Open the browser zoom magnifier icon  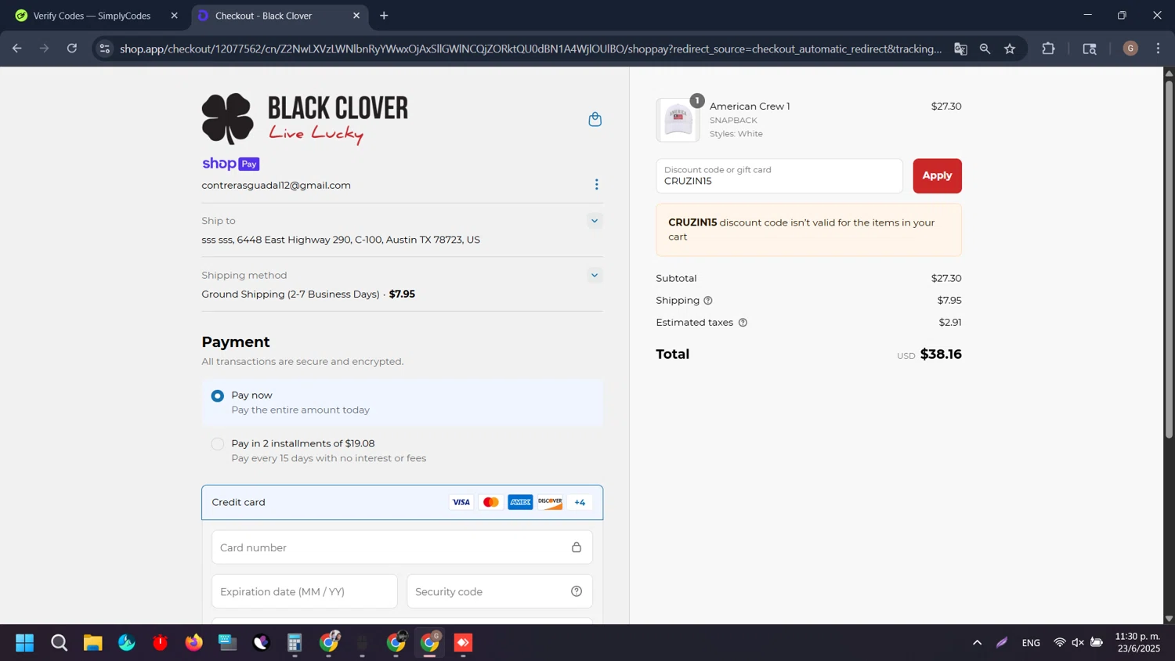(x=985, y=49)
